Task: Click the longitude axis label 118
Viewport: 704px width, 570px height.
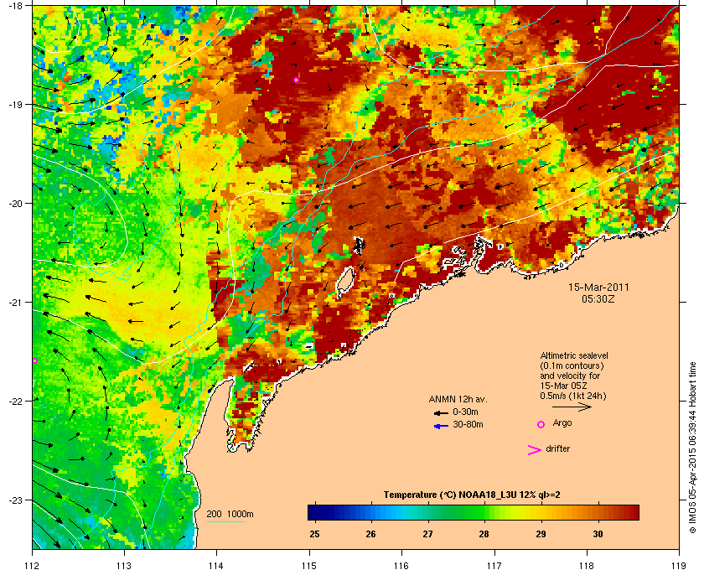Action: pyautogui.click(x=587, y=565)
